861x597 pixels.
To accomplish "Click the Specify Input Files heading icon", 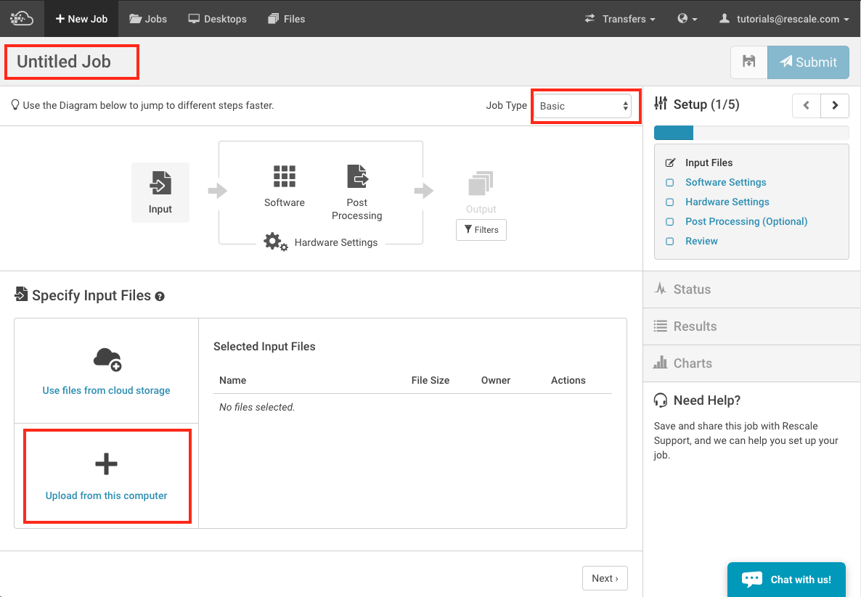I will tap(21, 294).
